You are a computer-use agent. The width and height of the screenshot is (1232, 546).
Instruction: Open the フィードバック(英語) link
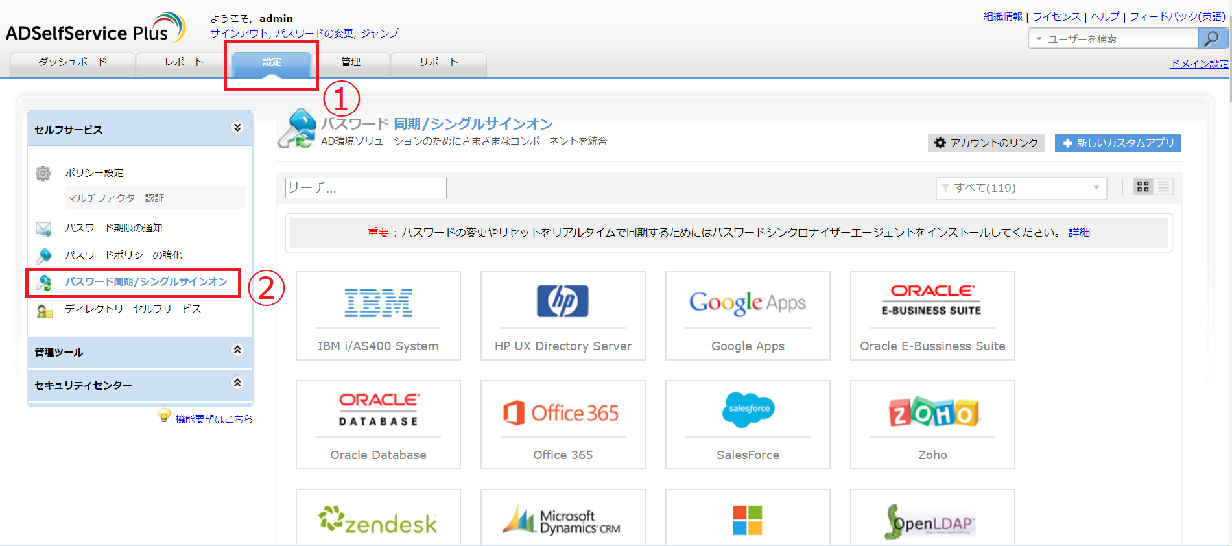pos(1178,17)
